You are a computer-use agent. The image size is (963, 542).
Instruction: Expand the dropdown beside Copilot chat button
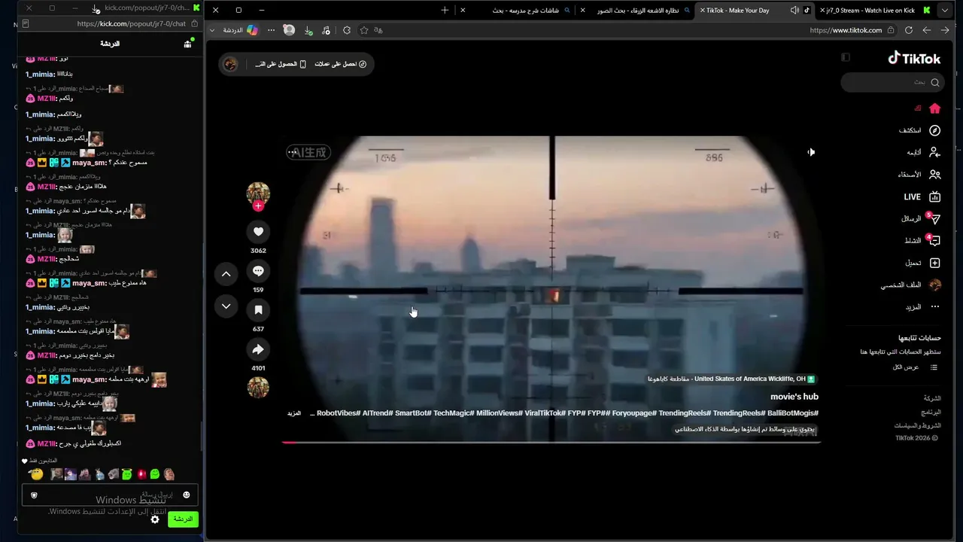point(213,30)
